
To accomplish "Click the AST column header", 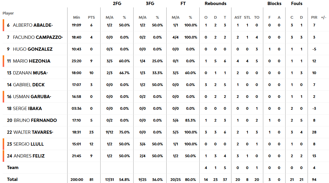I will [x=238, y=17].
